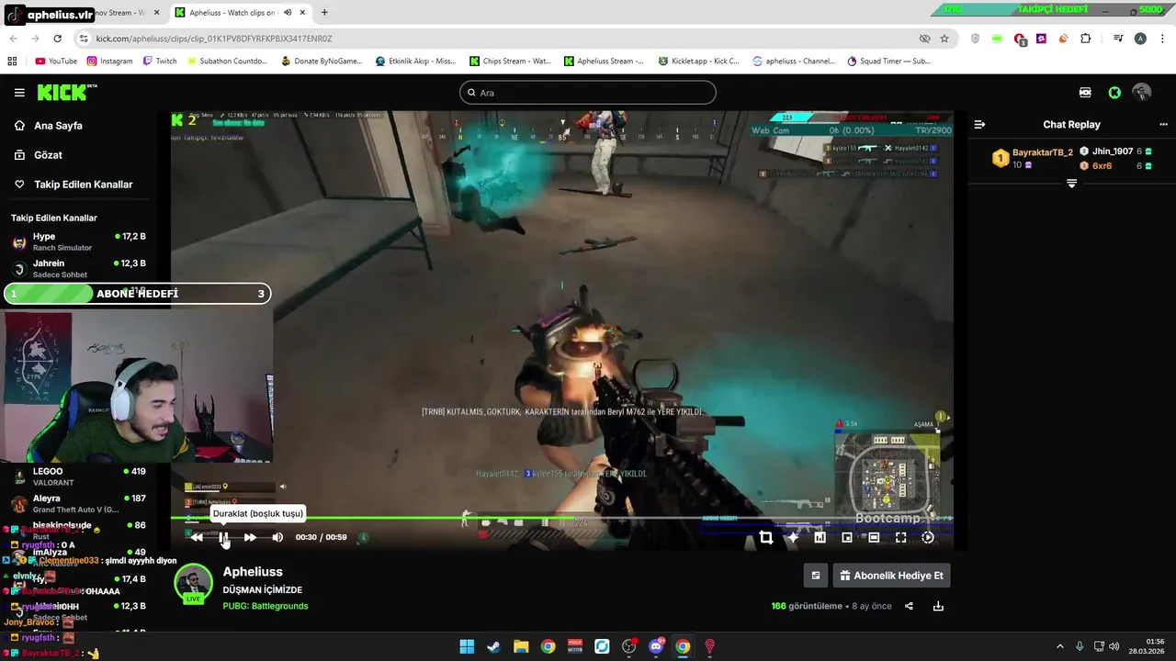Open the Twitch bookmark
1176x661 pixels.
[x=160, y=62]
